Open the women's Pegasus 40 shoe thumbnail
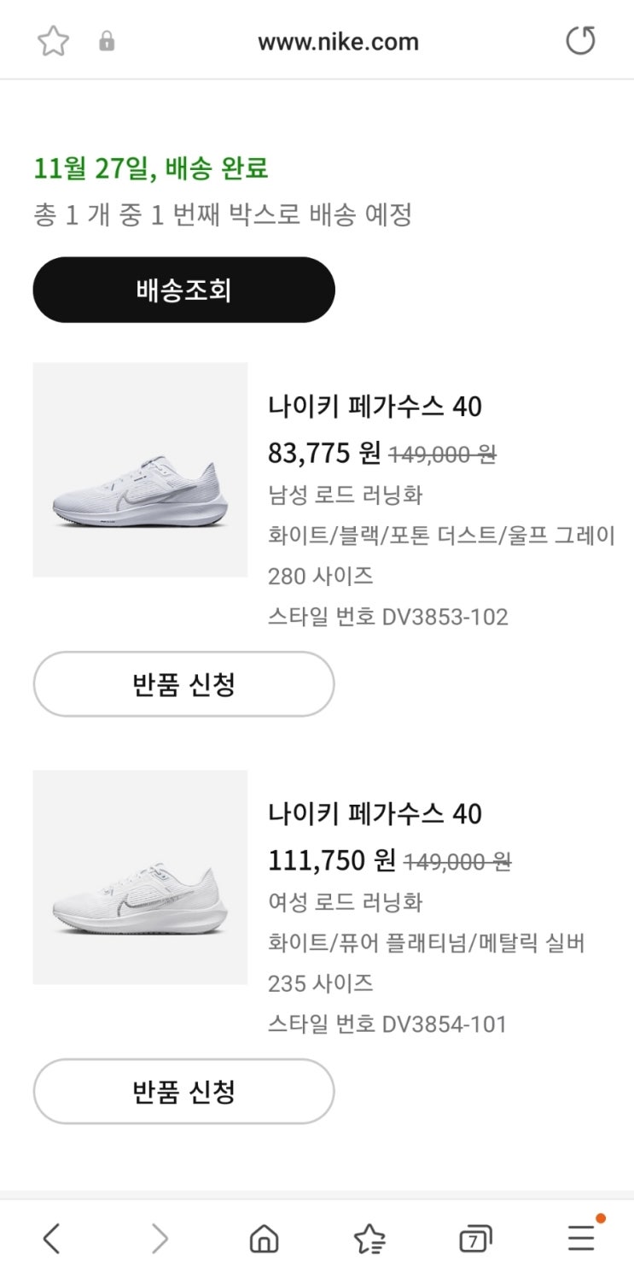 [140, 877]
